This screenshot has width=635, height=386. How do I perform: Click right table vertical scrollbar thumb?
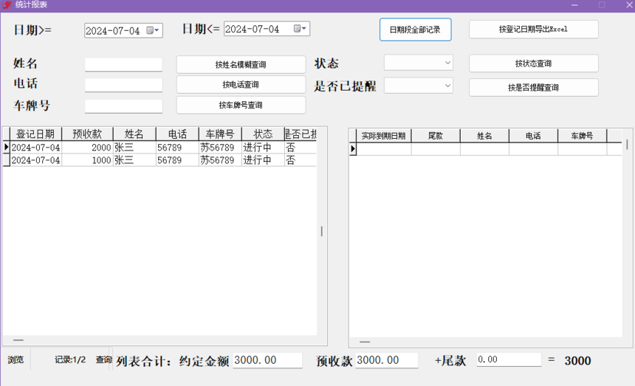pyautogui.click(x=627, y=145)
